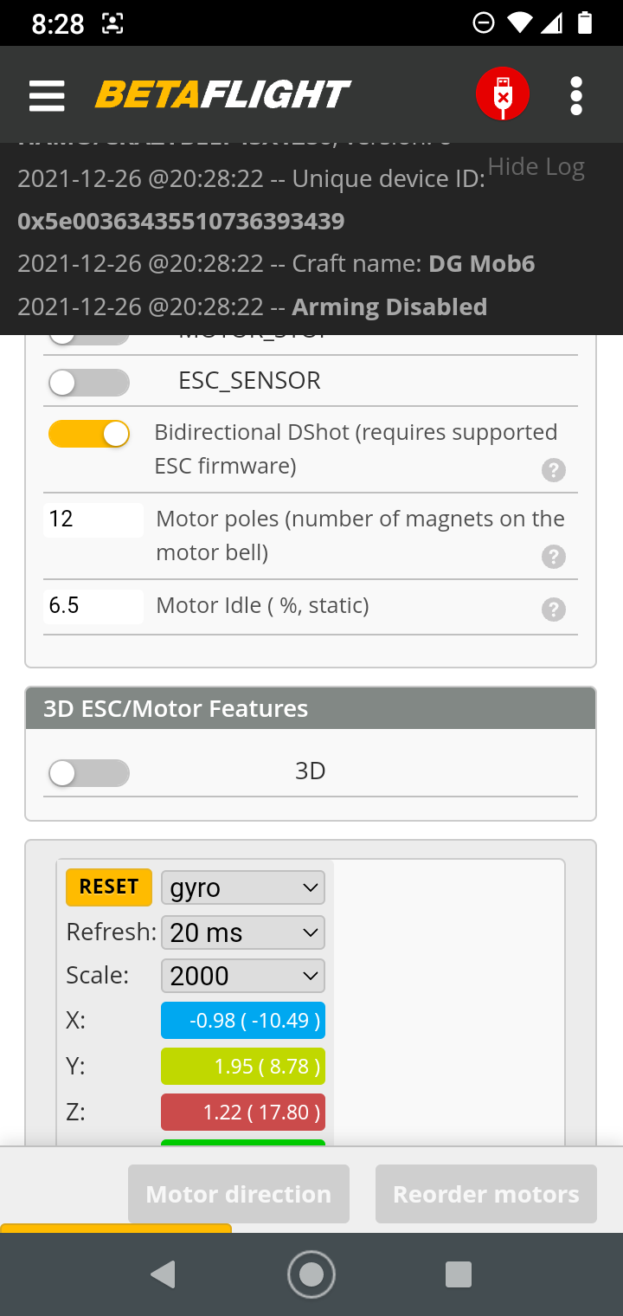Screen dimensions: 623x1316
Task: Open the hamburger navigation menu
Action: [47, 95]
